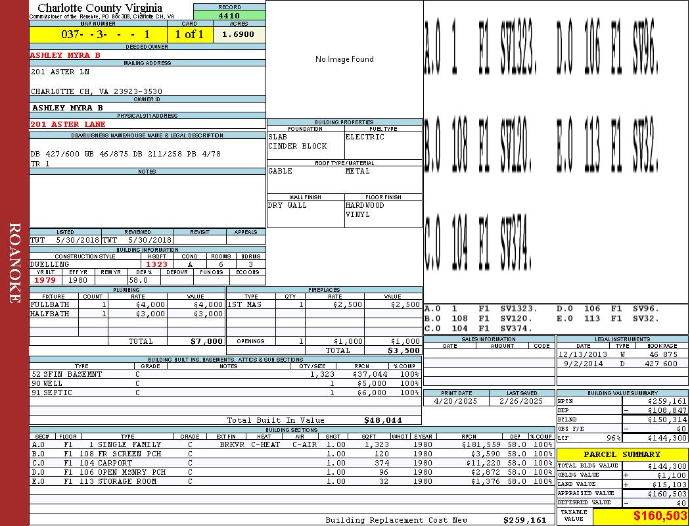Viewport: 690px width, 526px height.
Task: Select deeded owner ASHLEY MYRA B in red
Action: coord(65,55)
